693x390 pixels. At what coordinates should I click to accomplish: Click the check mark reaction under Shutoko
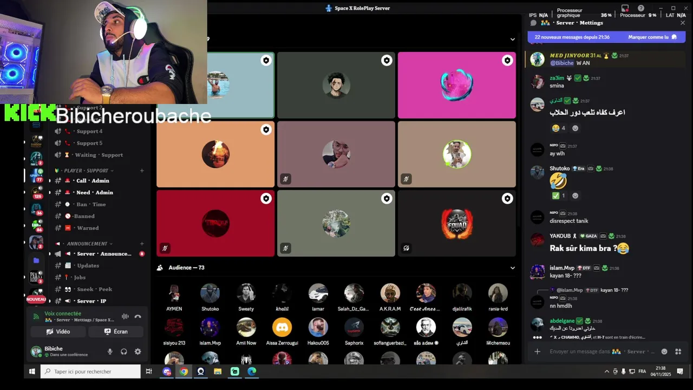pos(559,196)
